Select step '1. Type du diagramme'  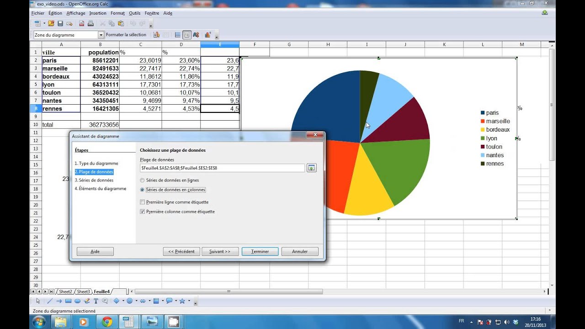coord(96,163)
